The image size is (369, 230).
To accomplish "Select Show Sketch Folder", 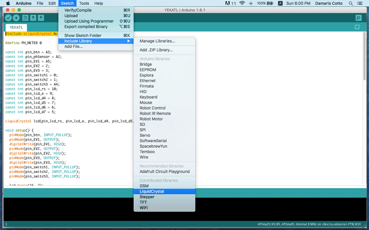I will coord(96,35).
